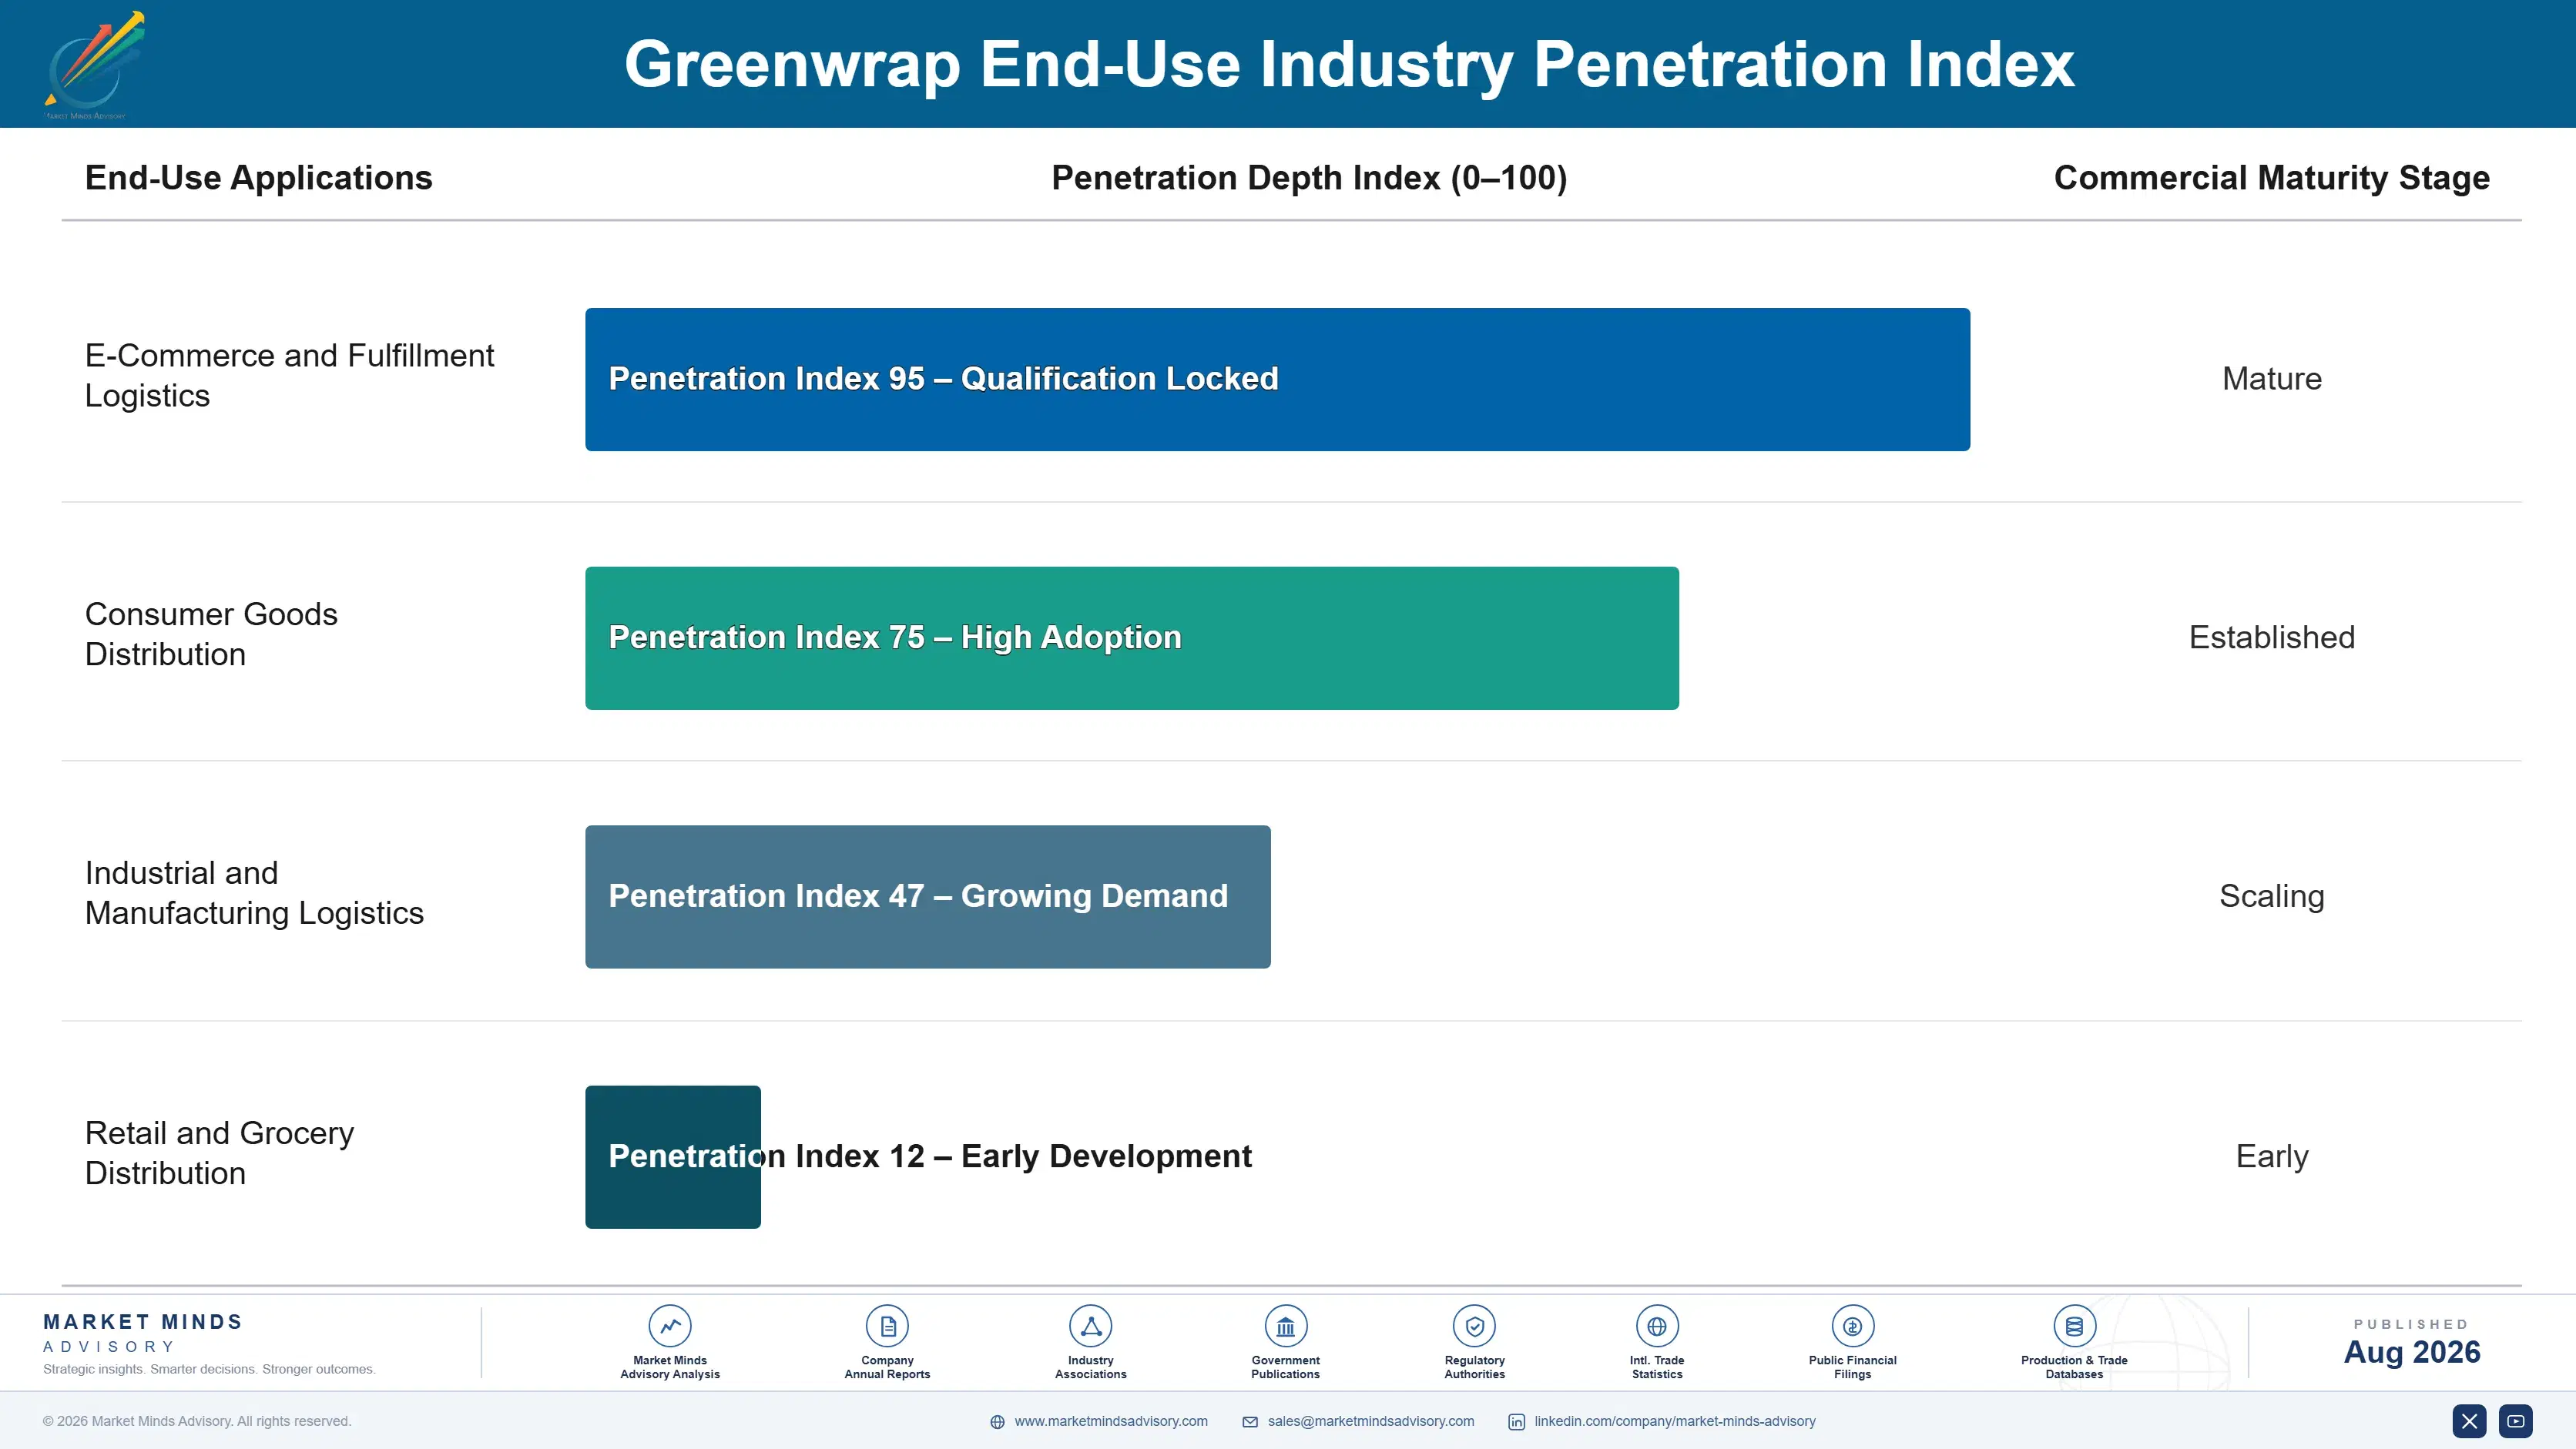Screen dimensions: 2576x1449
Task: Click the Government Publications building icon
Action: (1285, 1326)
